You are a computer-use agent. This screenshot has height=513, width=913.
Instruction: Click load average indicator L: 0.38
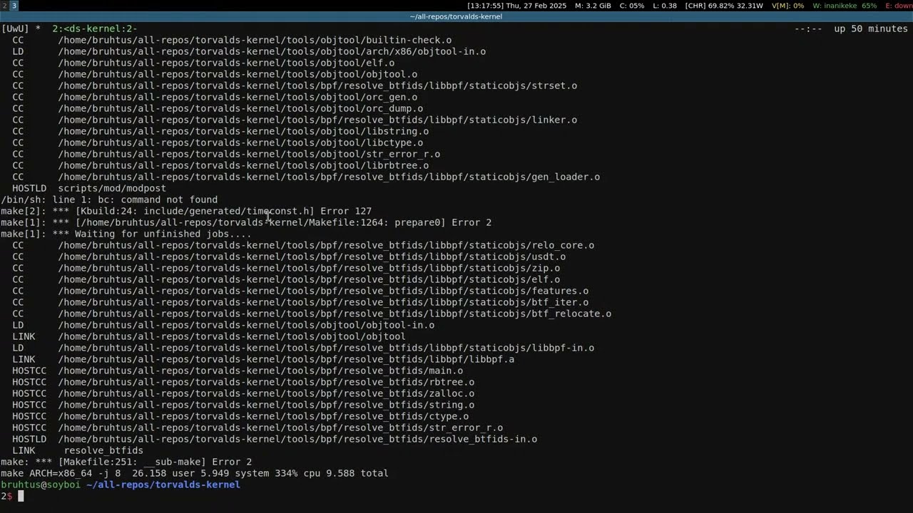664,6
